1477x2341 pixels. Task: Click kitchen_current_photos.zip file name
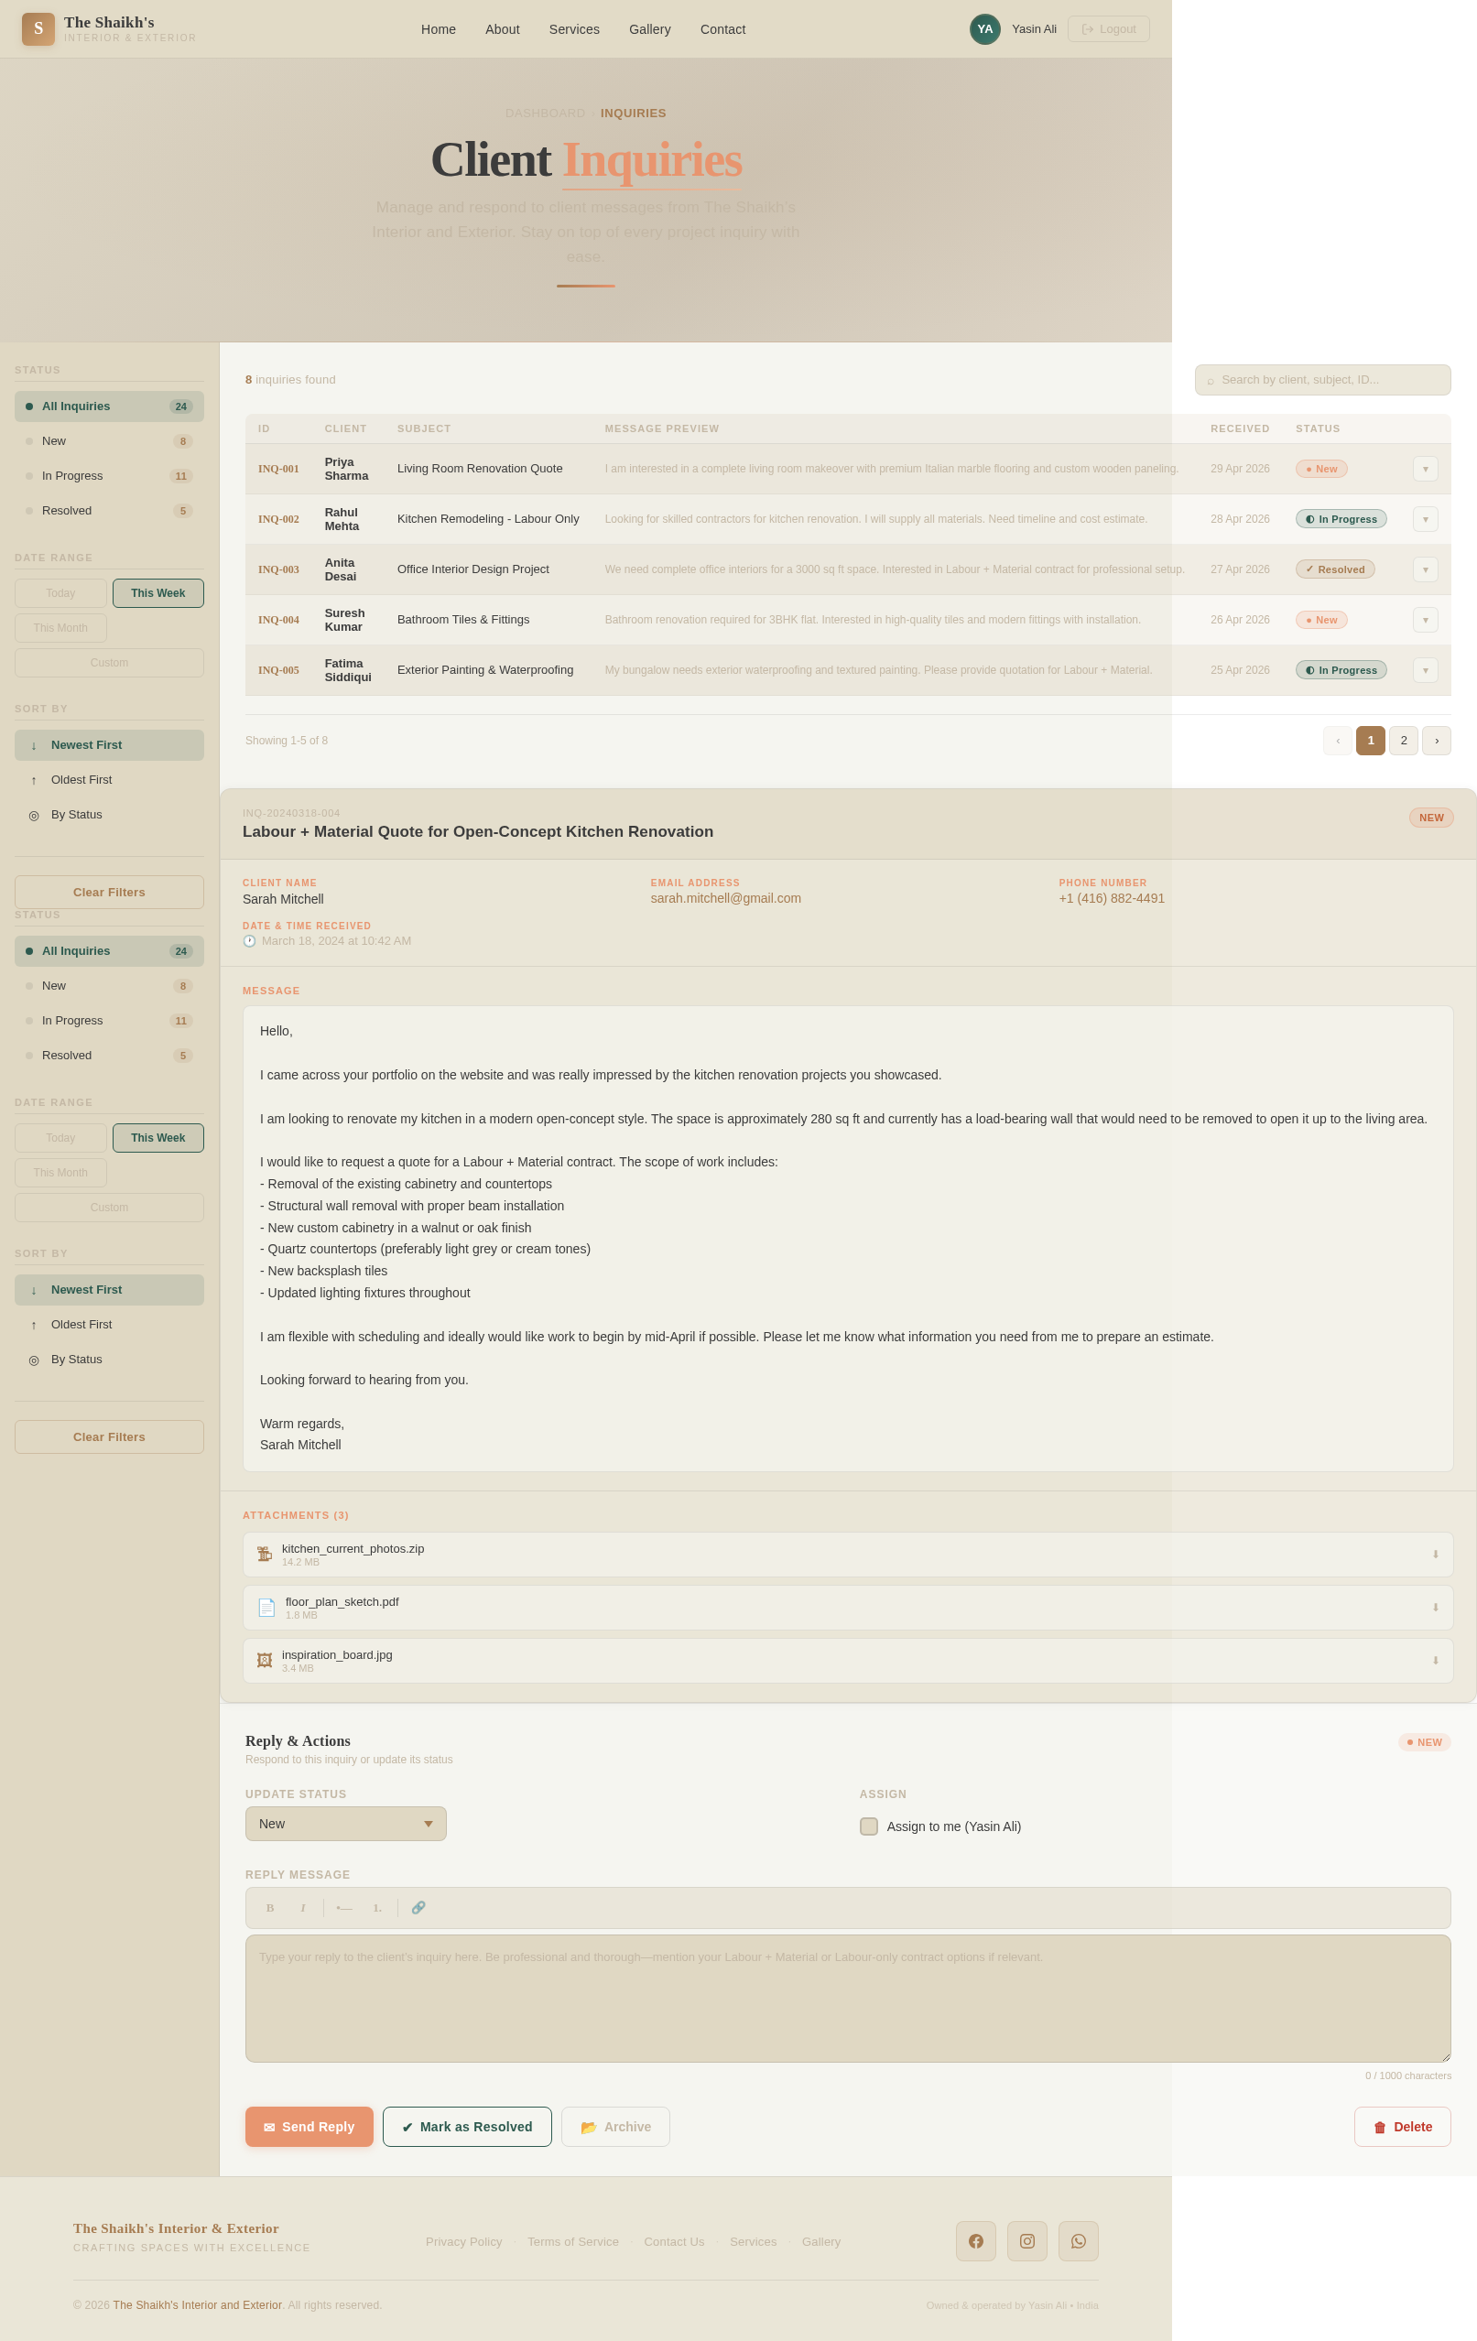pos(353,1549)
